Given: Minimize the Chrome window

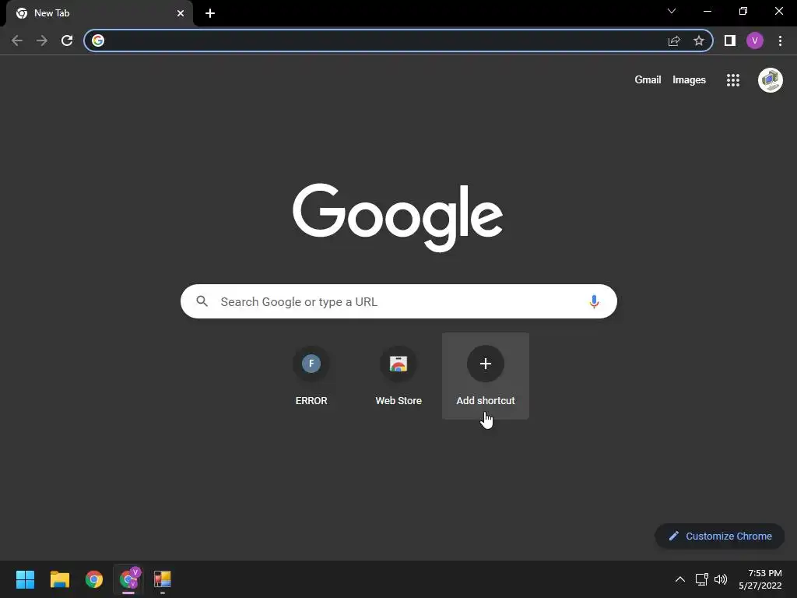Looking at the screenshot, I should 707,11.
